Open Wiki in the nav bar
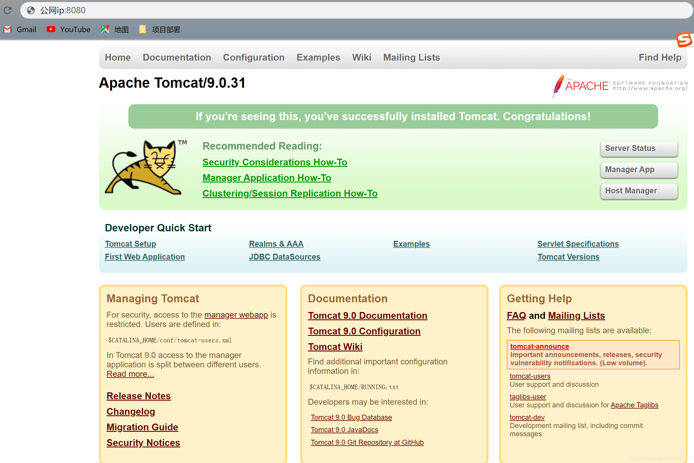Screen dimensions: 694x463 click(x=362, y=57)
